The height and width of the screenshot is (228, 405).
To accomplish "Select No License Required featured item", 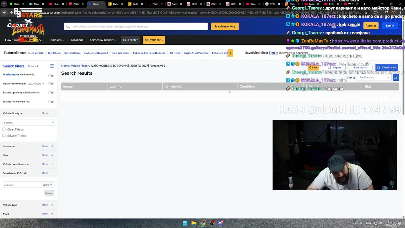I will pyautogui.click(x=96, y=53).
